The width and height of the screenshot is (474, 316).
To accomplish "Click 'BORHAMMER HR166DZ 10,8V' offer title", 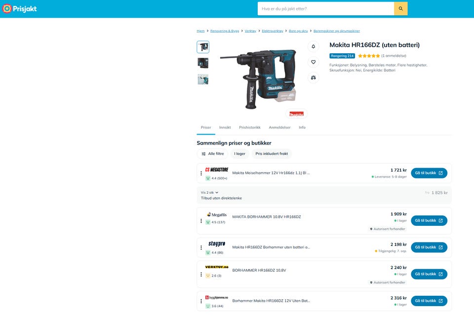I will click(259, 271).
